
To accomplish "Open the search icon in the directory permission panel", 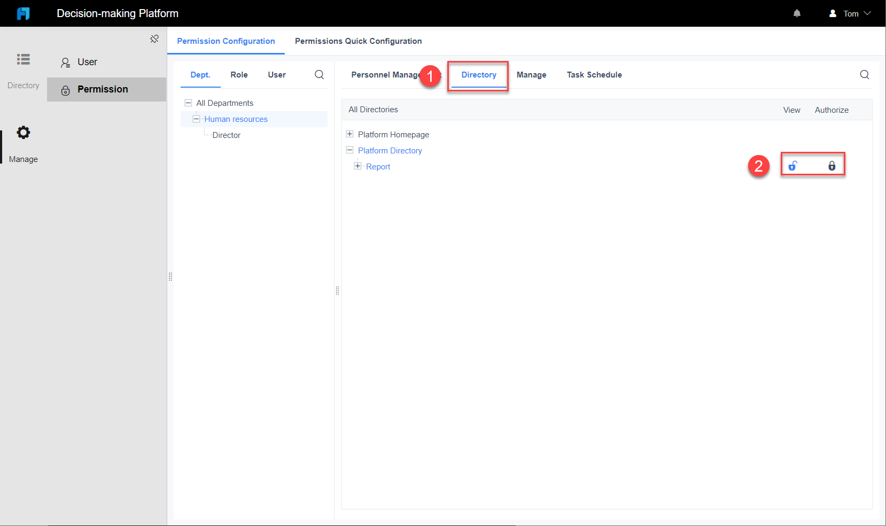I will [x=864, y=75].
